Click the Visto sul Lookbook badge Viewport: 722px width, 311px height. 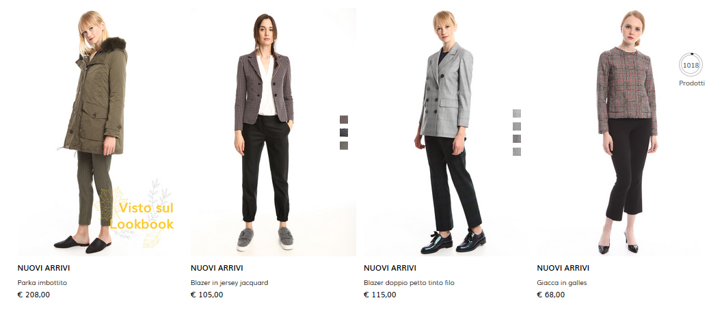pos(137,214)
